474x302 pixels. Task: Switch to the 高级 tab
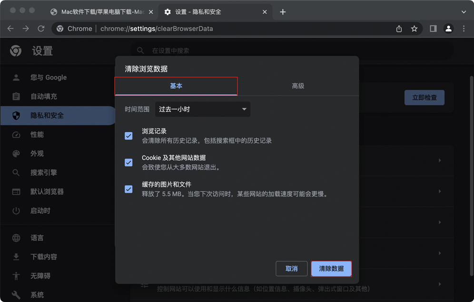coord(298,86)
